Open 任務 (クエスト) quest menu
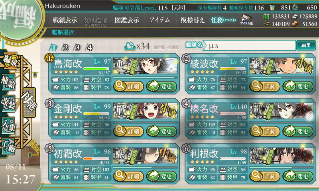This screenshot has width=319, height=191. pos(223,20)
